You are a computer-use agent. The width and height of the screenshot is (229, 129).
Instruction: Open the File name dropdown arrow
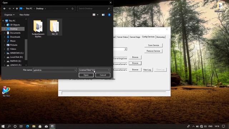pos(75,70)
